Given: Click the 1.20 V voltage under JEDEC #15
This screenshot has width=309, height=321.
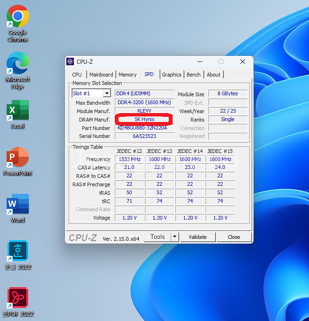Looking at the screenshot, I should click(220, 218).
